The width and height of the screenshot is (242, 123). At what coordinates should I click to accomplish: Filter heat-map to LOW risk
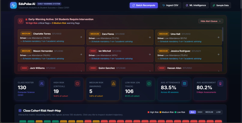(218, 112)
